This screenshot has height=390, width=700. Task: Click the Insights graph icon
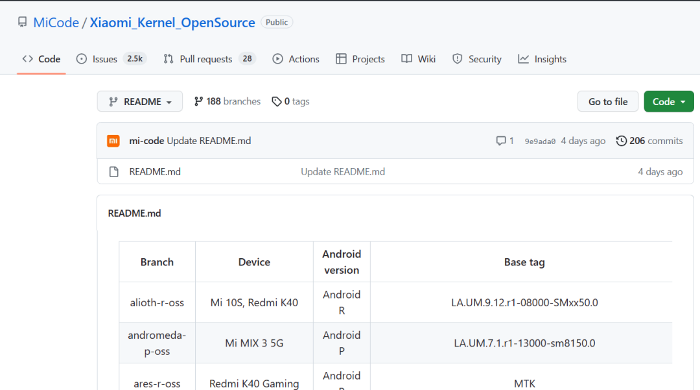[523, 58]
